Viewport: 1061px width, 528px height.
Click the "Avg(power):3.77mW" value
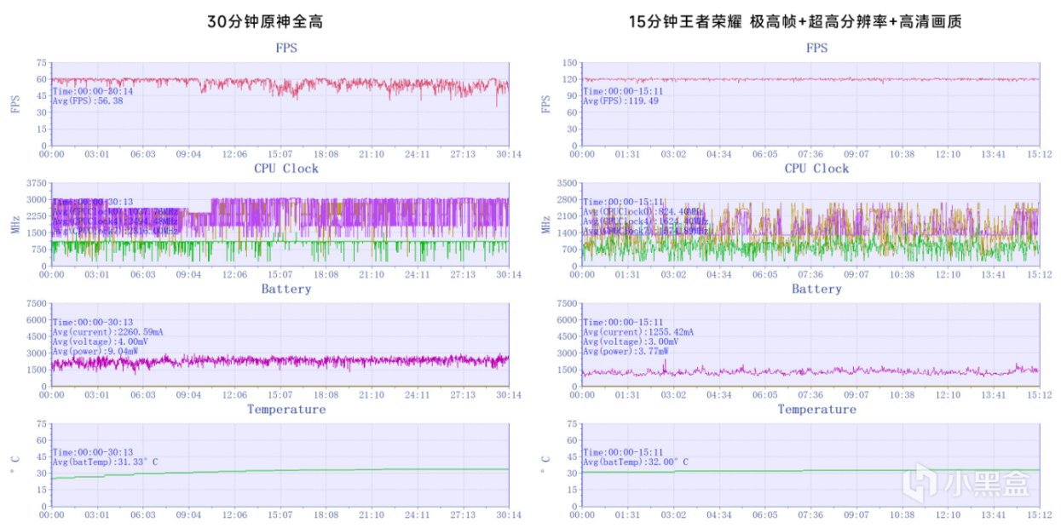[x=626, y=351]
